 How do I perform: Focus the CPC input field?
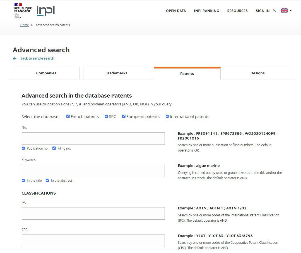[x=93, y=241]
